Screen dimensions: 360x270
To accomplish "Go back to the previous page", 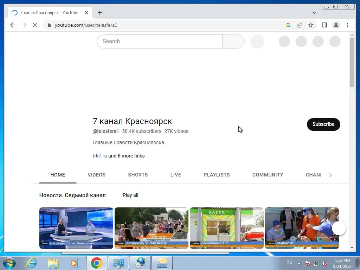I will click(13, 25).
